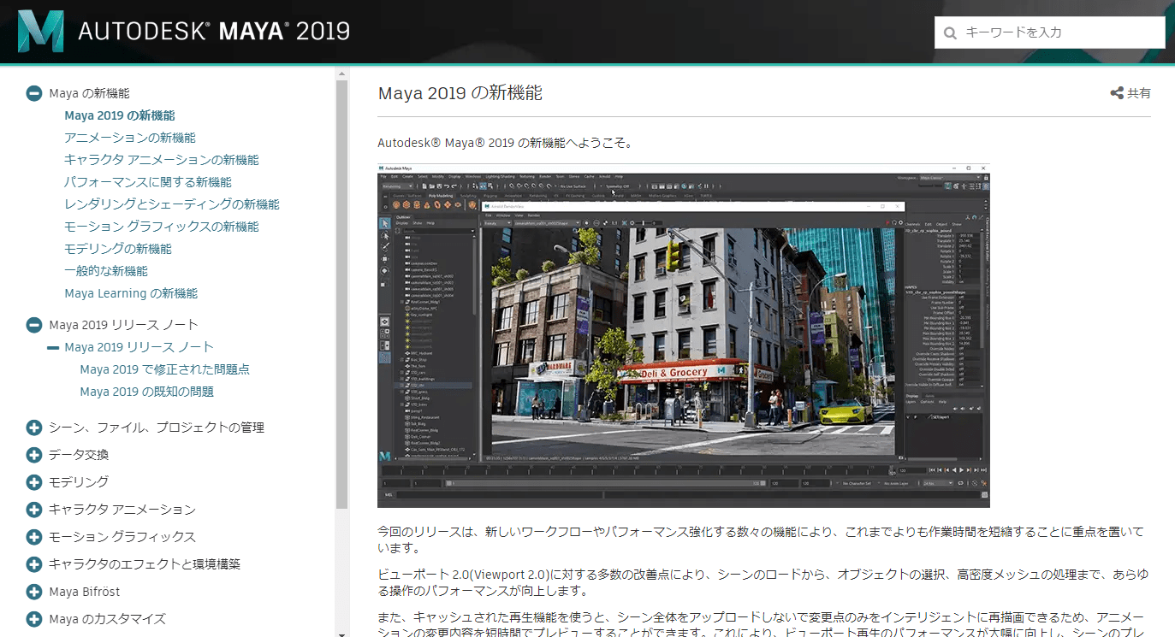1175x637 pixels.
Task: Open the モデリング topic label
Action: click(x=79, y=482)
